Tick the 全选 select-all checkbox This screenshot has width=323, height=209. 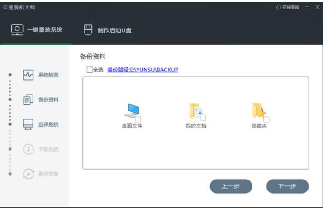90,70
